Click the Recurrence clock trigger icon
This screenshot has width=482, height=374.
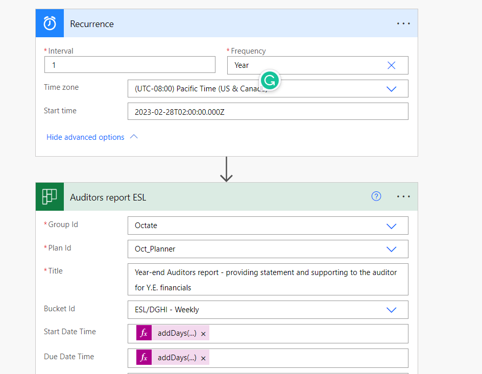click(x=50, y=23)
